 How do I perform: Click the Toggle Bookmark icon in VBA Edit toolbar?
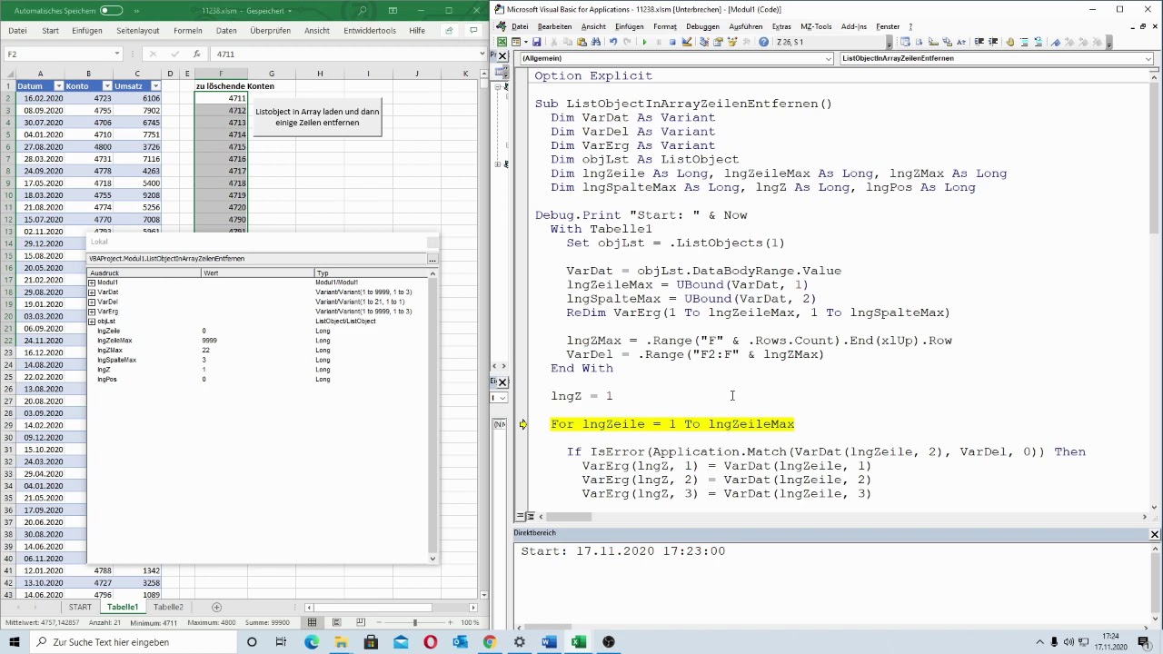point(1055,42)
